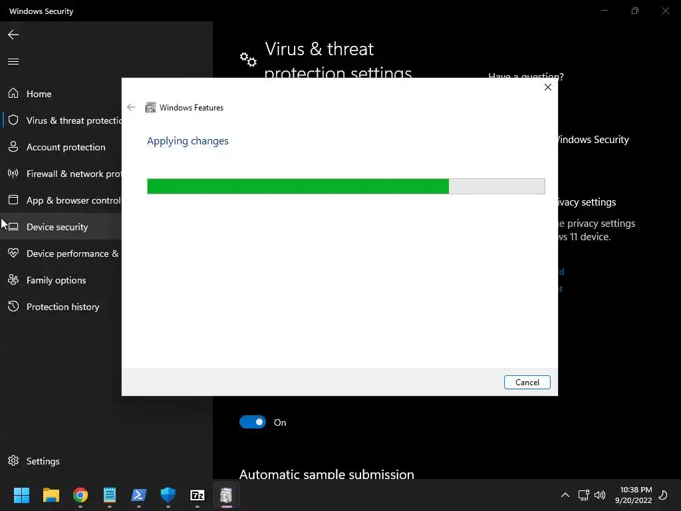Click the Windows Features taskbar icon

pos(226,495)
